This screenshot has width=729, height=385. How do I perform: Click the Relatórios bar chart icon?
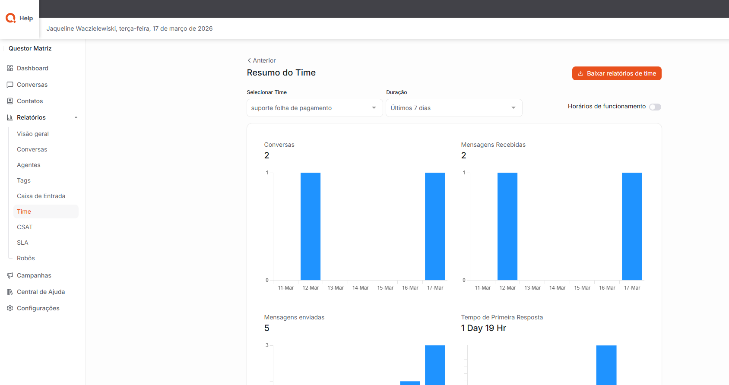click(x=10, y=117)
